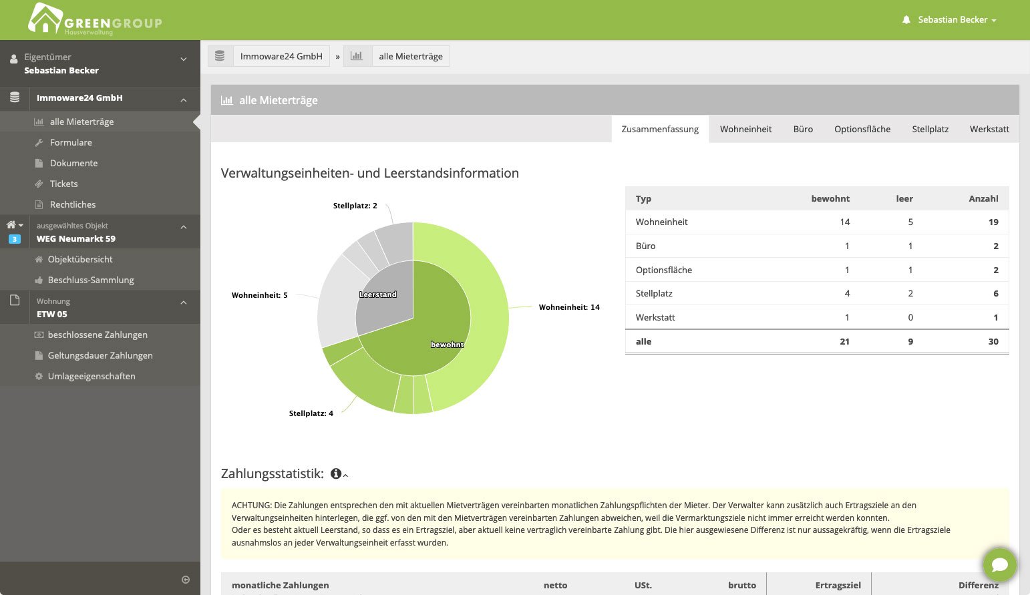
Task: Click the Stellplatz row in the table
Action: (817, 293)
